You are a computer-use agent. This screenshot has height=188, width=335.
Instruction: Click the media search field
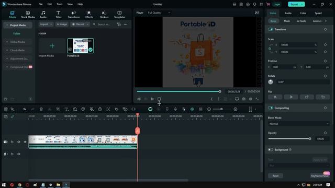103,25
